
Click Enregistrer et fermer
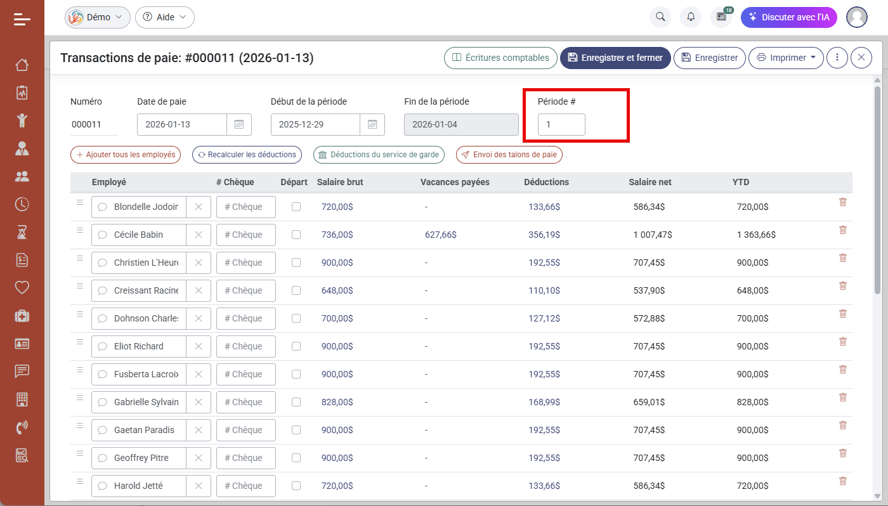click(615, 58)
